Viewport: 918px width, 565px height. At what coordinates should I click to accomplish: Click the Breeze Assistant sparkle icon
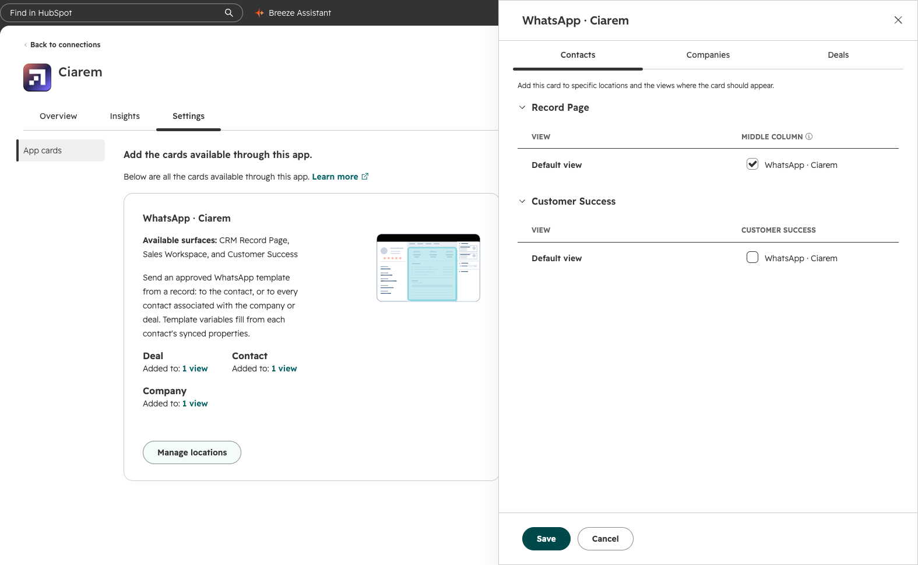point(260,13)
